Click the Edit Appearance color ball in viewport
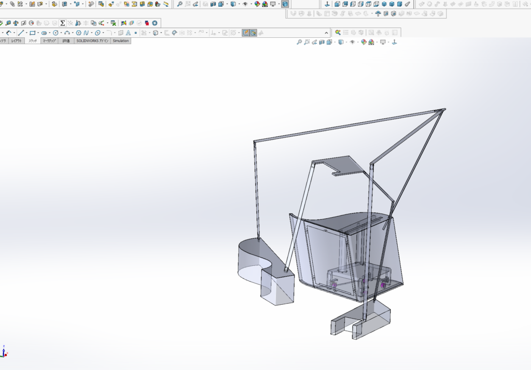The height and width of the screenshot is (370, 531). point(364,42)
